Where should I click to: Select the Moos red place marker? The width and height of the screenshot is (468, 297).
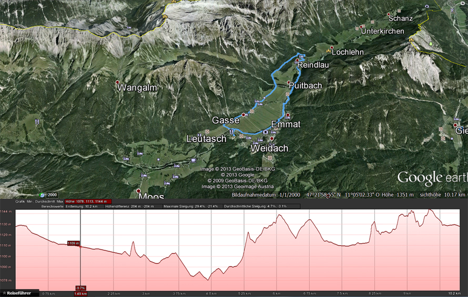138,190
